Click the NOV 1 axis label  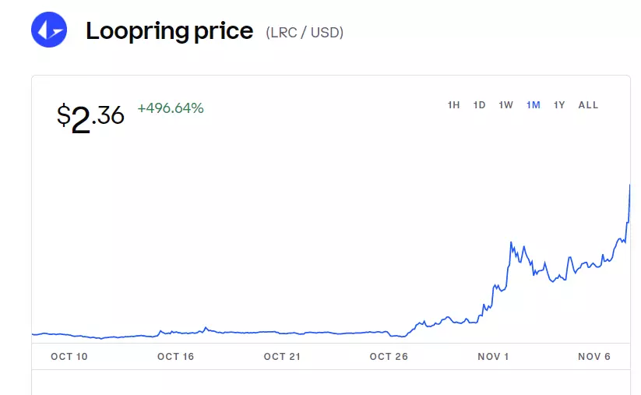[x=493, y=357]
